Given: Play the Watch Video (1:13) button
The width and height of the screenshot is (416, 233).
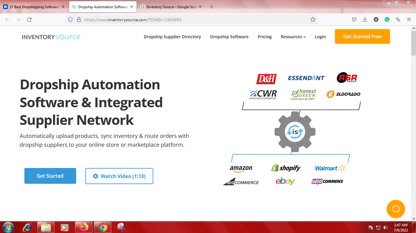Looking at the screenshot, I should [119, 176].
